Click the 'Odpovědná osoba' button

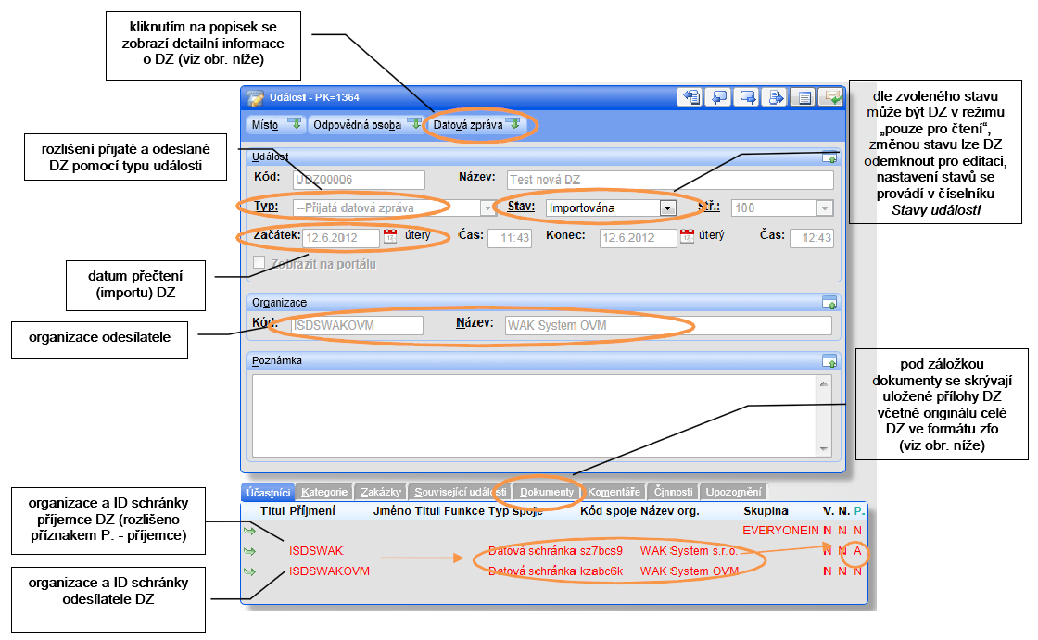click(x=366, y=124)
